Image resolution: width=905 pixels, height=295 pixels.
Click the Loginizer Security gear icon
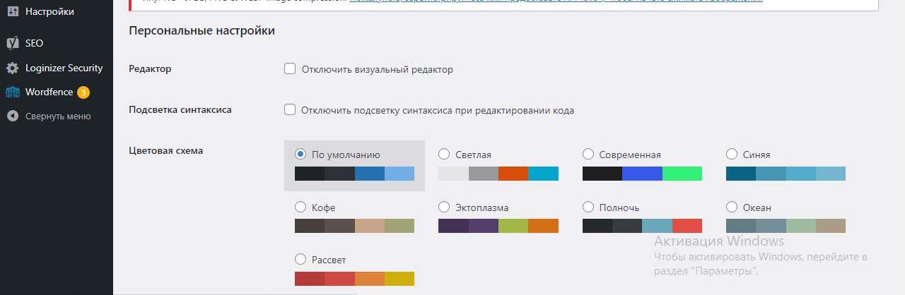tap(13, 68)
